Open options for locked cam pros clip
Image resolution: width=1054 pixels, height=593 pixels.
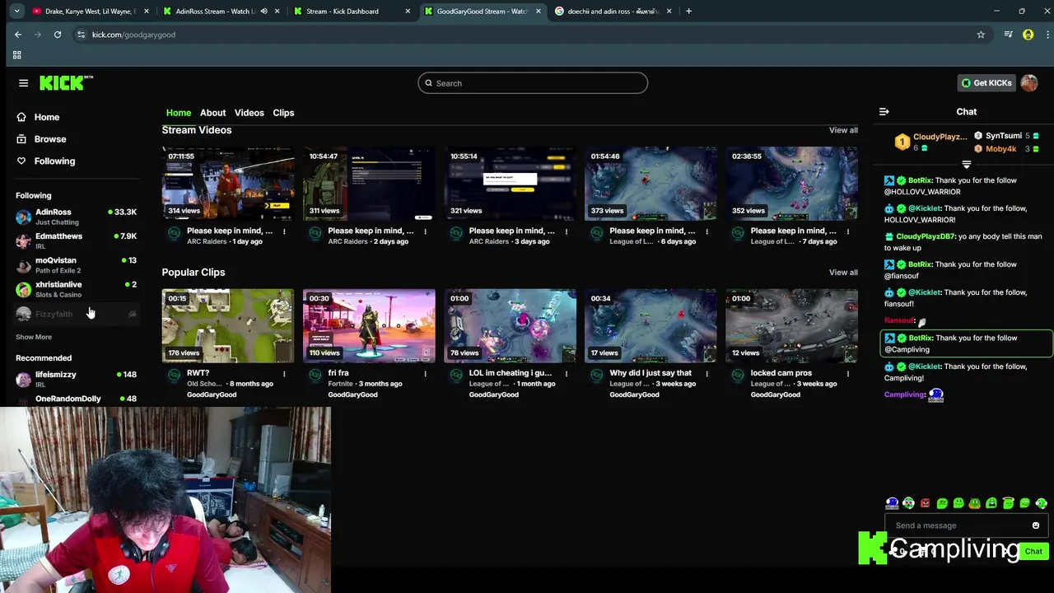[x=848, y=374]
